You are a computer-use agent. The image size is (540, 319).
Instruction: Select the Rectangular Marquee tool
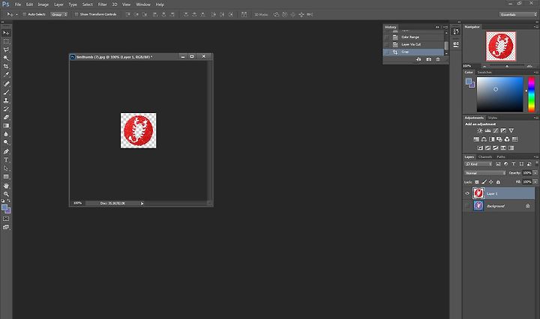(6, 41)
